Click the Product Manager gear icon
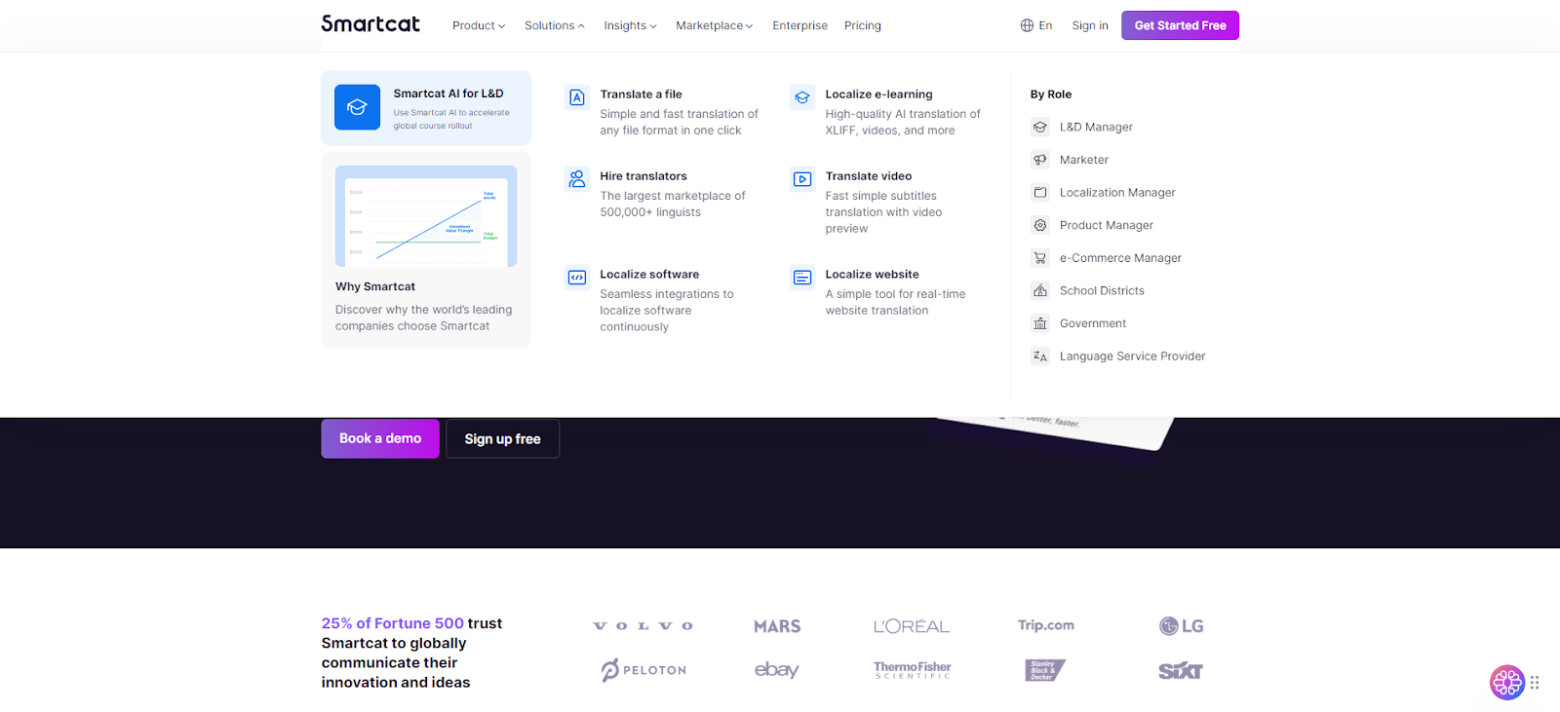 point(1040,225)
